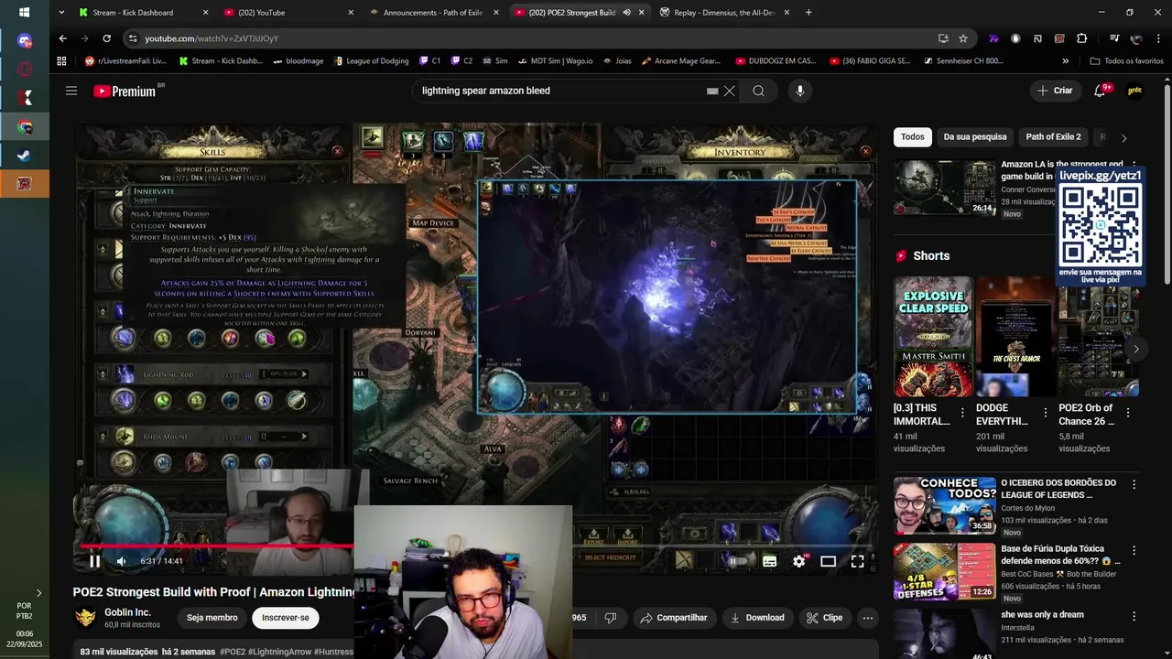The width and height of the screenshot is (1172, 659).
Task: Pause the video playback
Action: [94, 561]
